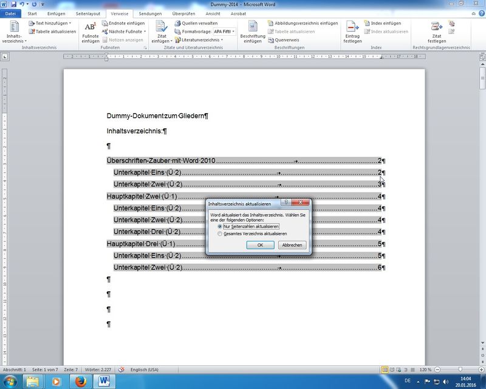
Task: Click the zoom slider handle
Action: point(460,370)
